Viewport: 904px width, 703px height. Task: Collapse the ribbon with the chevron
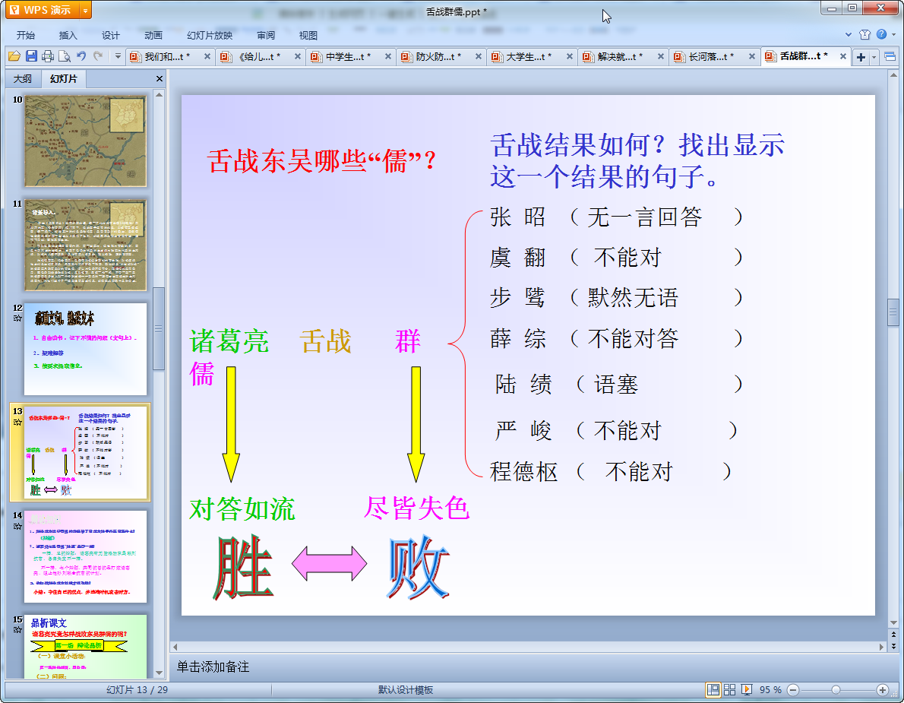848,35
